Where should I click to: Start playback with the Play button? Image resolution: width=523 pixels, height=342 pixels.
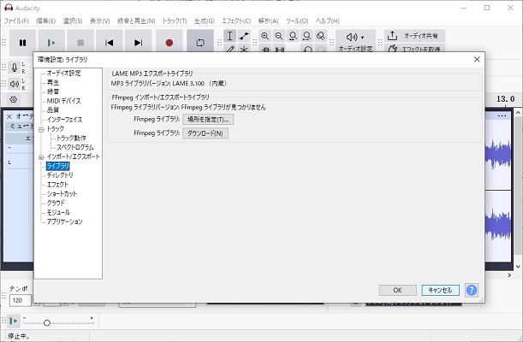click(x=51, y=43)
